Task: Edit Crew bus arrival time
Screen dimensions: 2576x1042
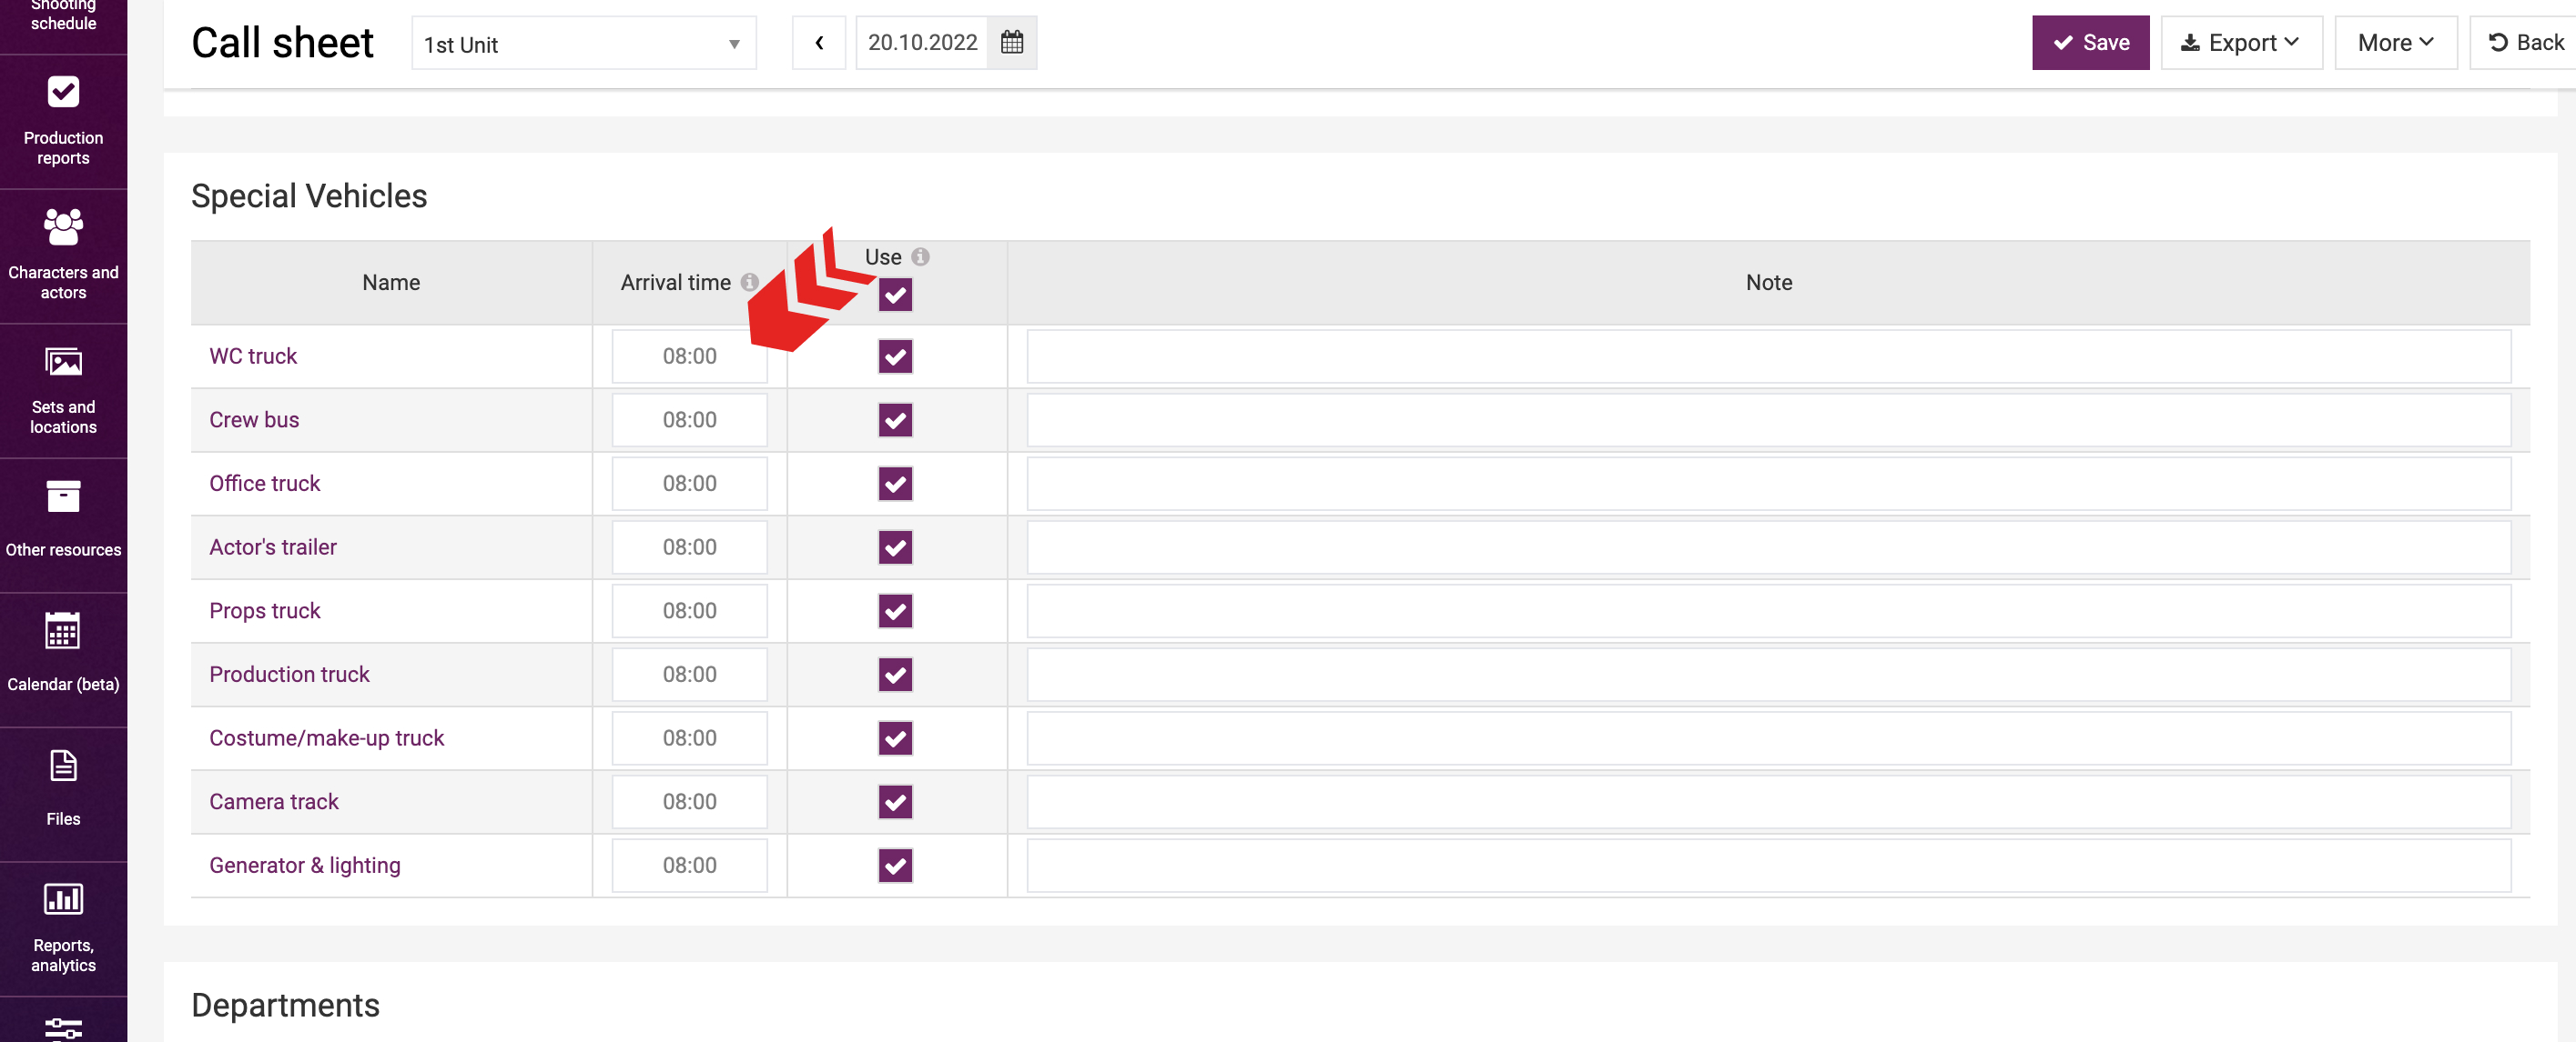Action: click(x=689, y=419)
